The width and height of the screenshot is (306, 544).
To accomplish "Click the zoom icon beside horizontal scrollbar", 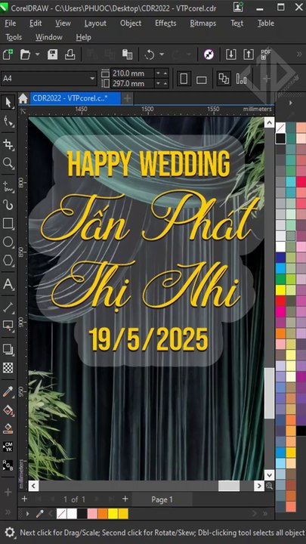I will (269, 486).
